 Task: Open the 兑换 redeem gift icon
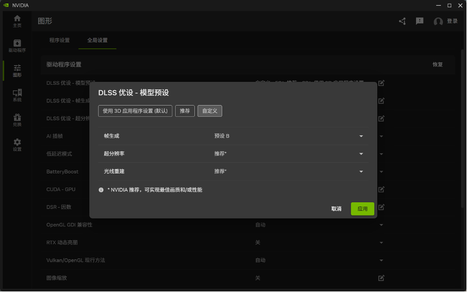coord(17,120)
